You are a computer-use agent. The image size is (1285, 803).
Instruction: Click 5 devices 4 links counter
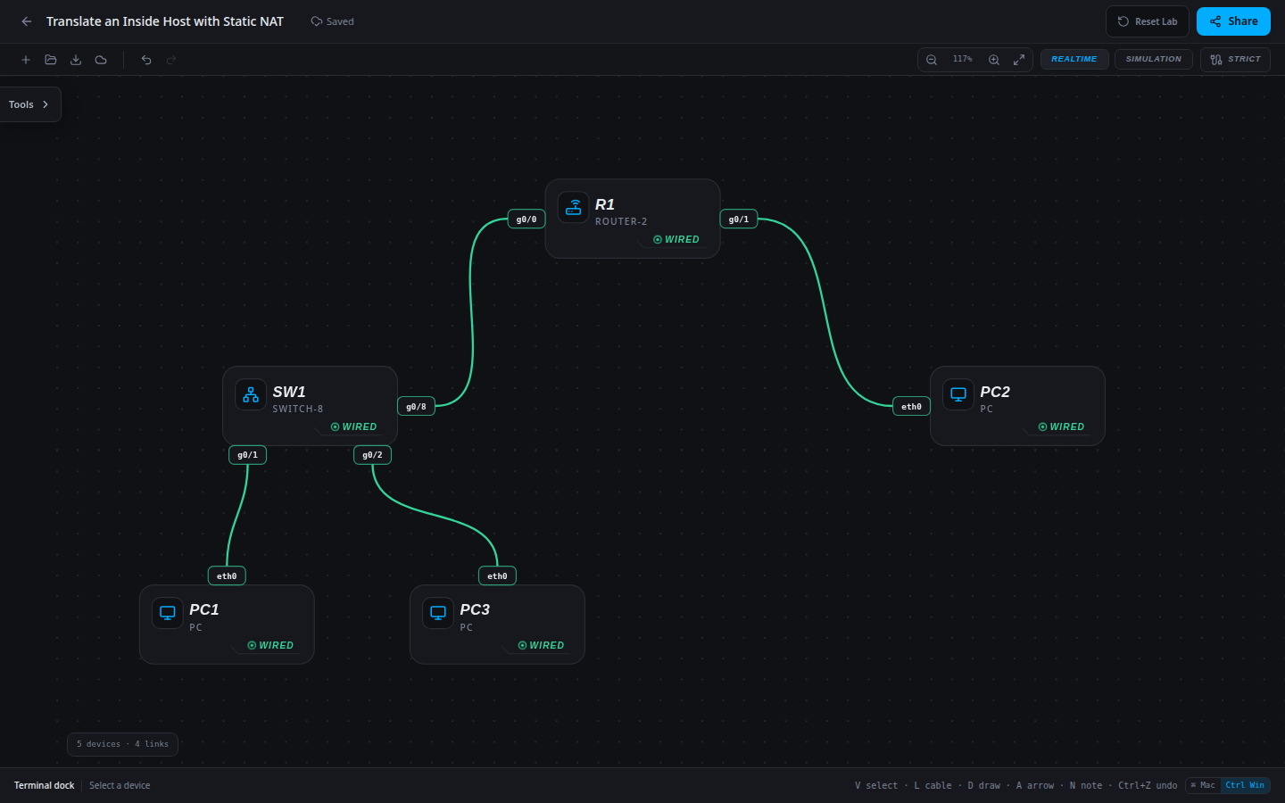click(123, 744)
